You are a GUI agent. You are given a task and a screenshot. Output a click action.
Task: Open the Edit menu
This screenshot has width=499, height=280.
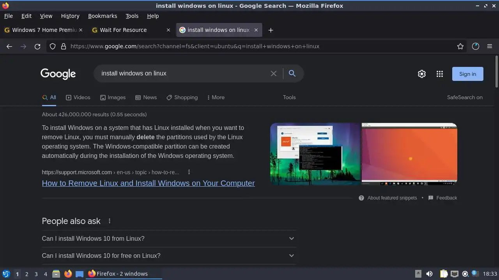click(27, 16)
